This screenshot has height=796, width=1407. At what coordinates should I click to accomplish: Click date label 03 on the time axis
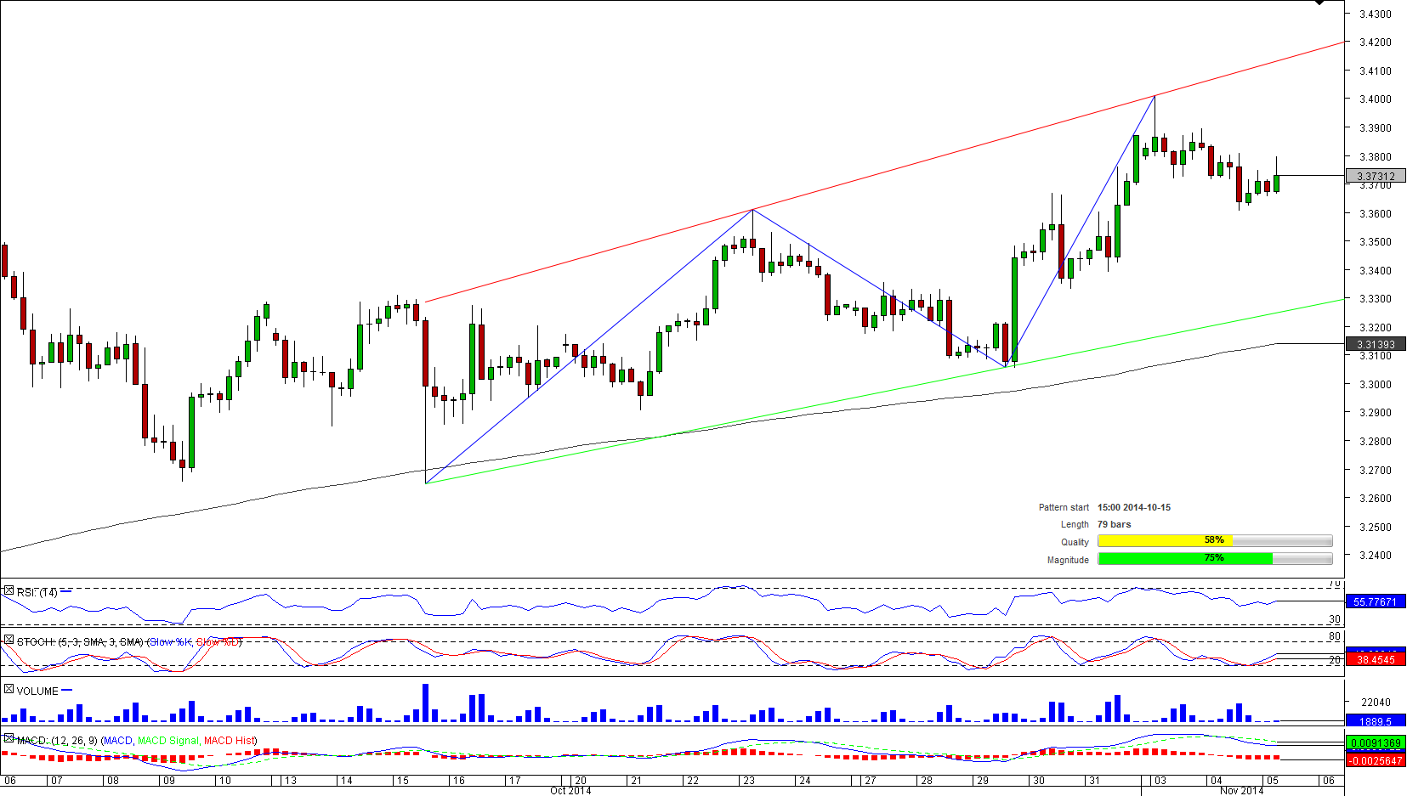(x=1160, y=780)
